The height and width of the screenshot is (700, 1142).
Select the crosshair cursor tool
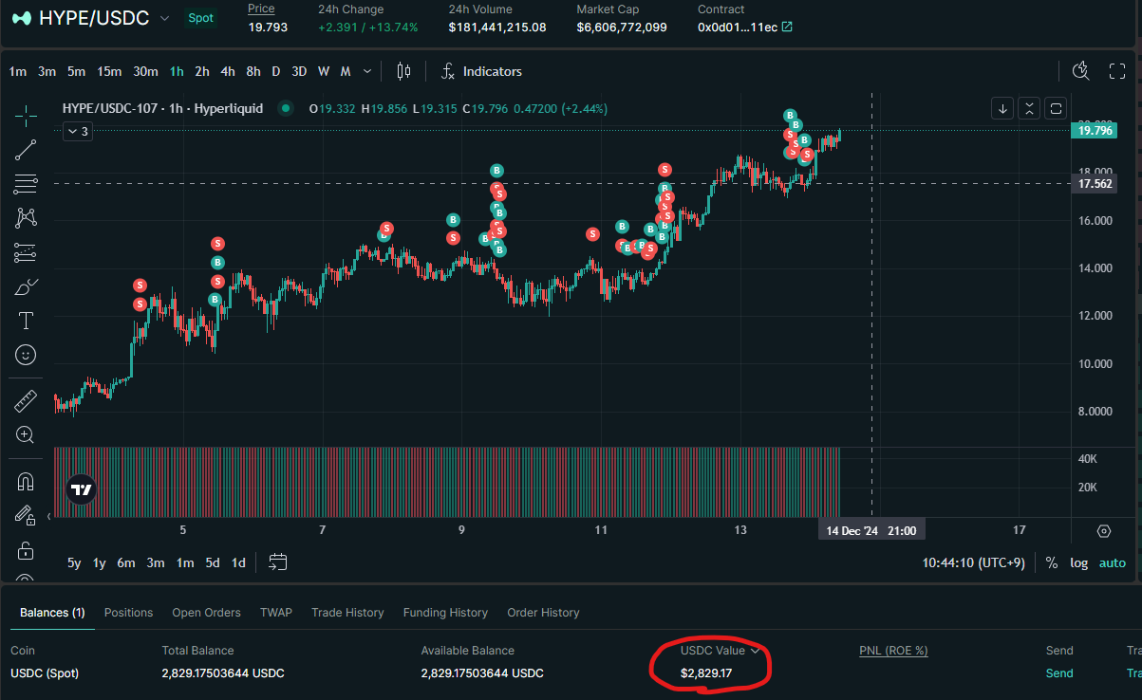pos(26,115)
